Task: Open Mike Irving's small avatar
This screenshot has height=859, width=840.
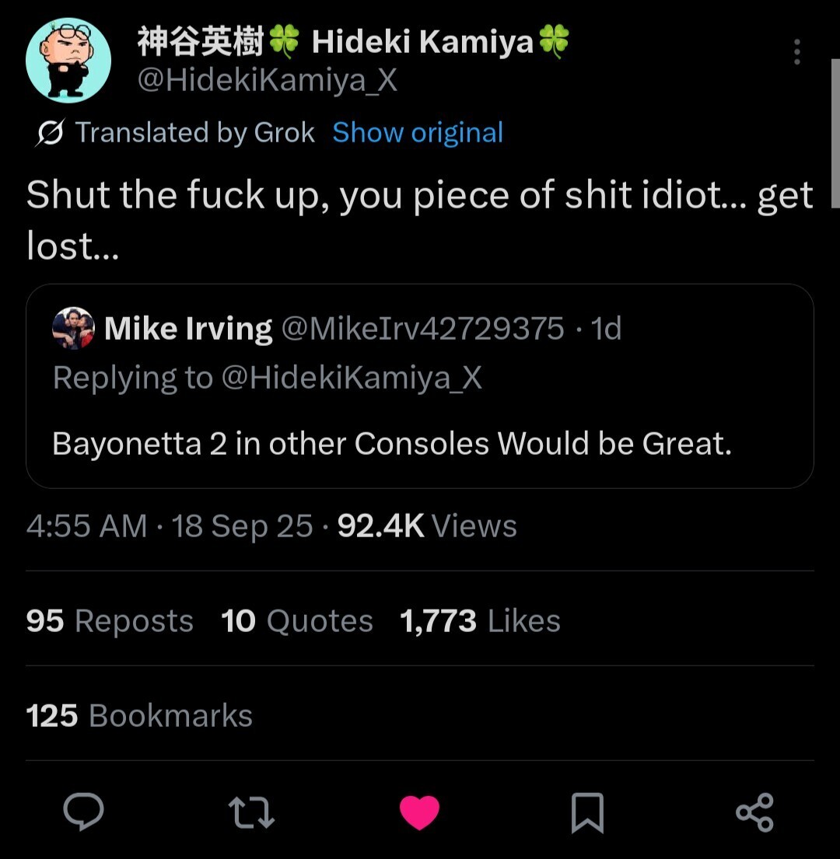Action: tap(73, 329)
